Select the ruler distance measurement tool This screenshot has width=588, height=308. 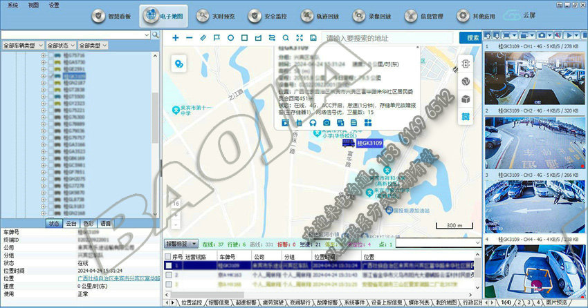pos(203,37)
